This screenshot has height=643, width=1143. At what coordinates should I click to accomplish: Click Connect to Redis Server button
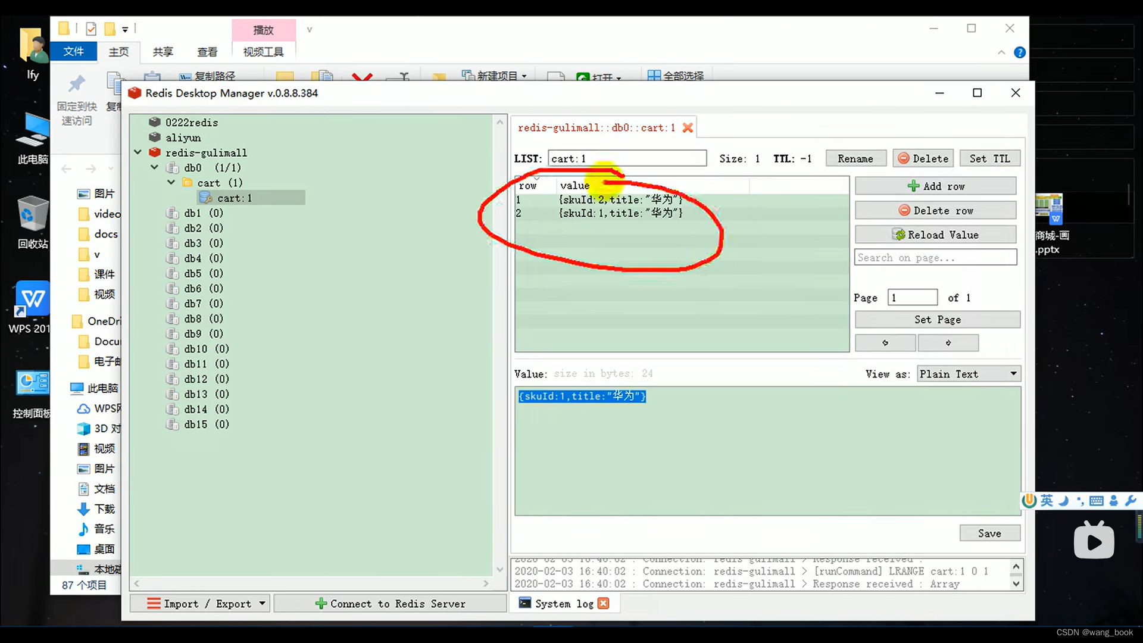click(391, 604)
